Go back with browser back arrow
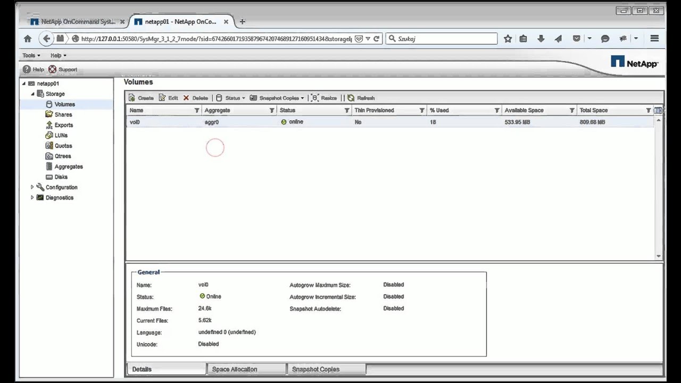Screen dimensions: 681x383 pyautogui.click(x=47, y=38)
